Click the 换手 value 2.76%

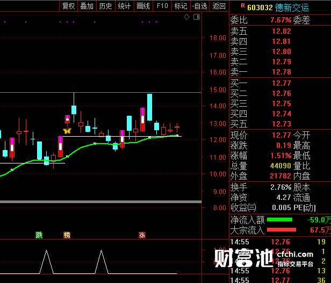click(280, 187)
